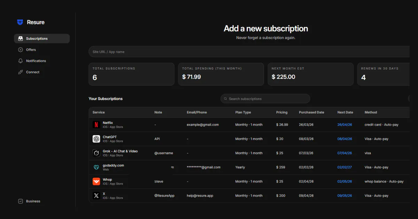Click the Resure shield logo icon
Viewport: 418px width, 219px height.
tap(20, 22)
